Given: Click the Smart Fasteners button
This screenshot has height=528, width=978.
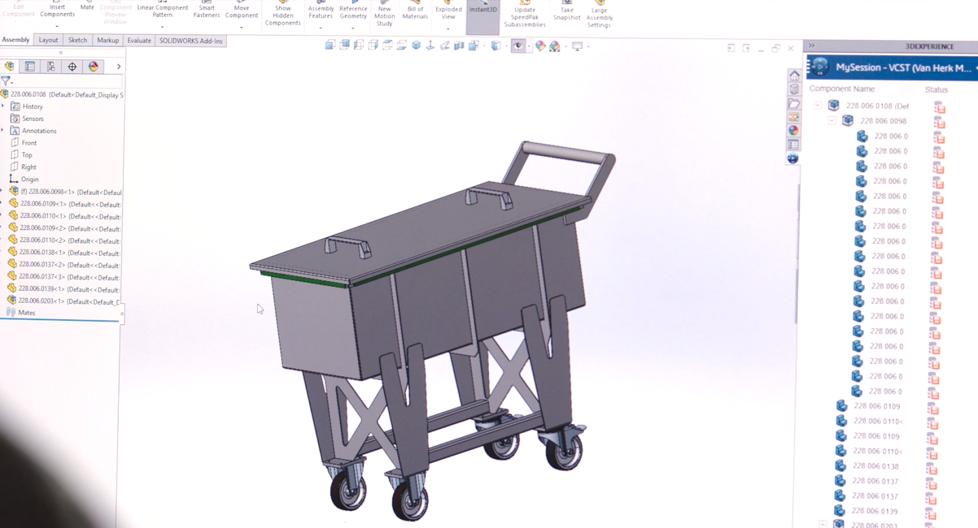Looking at the screenshot, I should pos(206,10).
